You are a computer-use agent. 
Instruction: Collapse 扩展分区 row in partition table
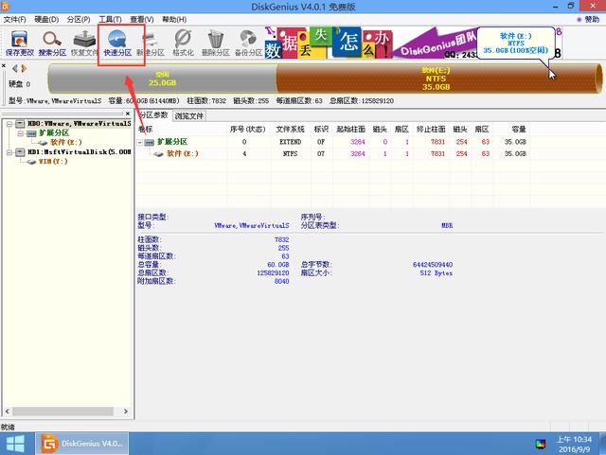pos(140,143)
